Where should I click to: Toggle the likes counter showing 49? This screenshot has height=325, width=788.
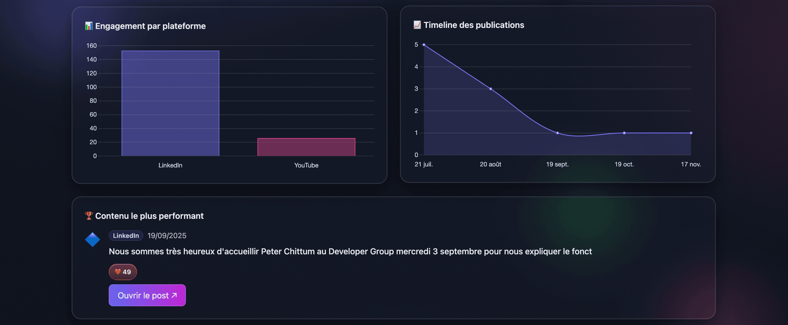click(123, 272)
